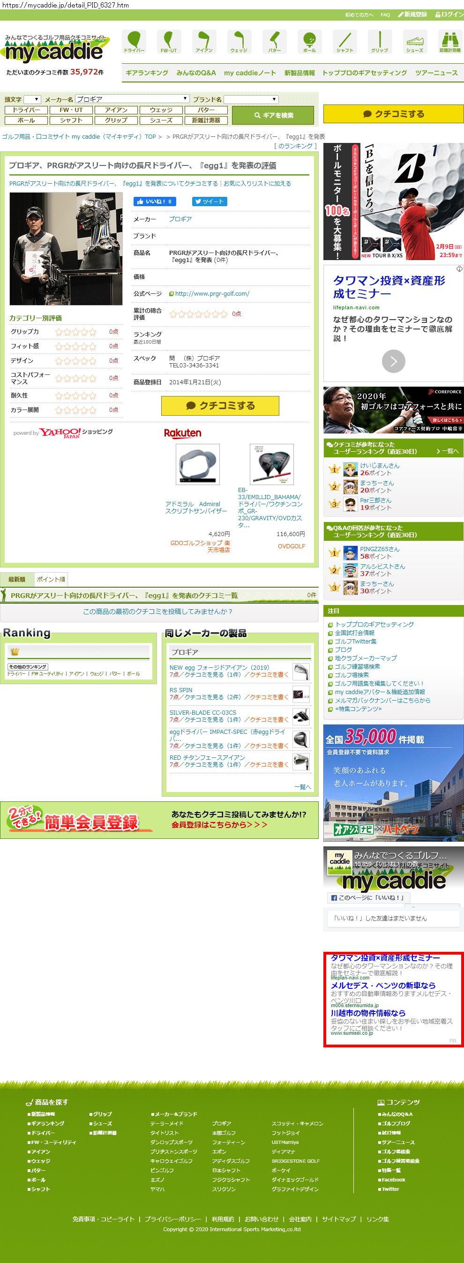Open the ドライバー category icon

134,41
